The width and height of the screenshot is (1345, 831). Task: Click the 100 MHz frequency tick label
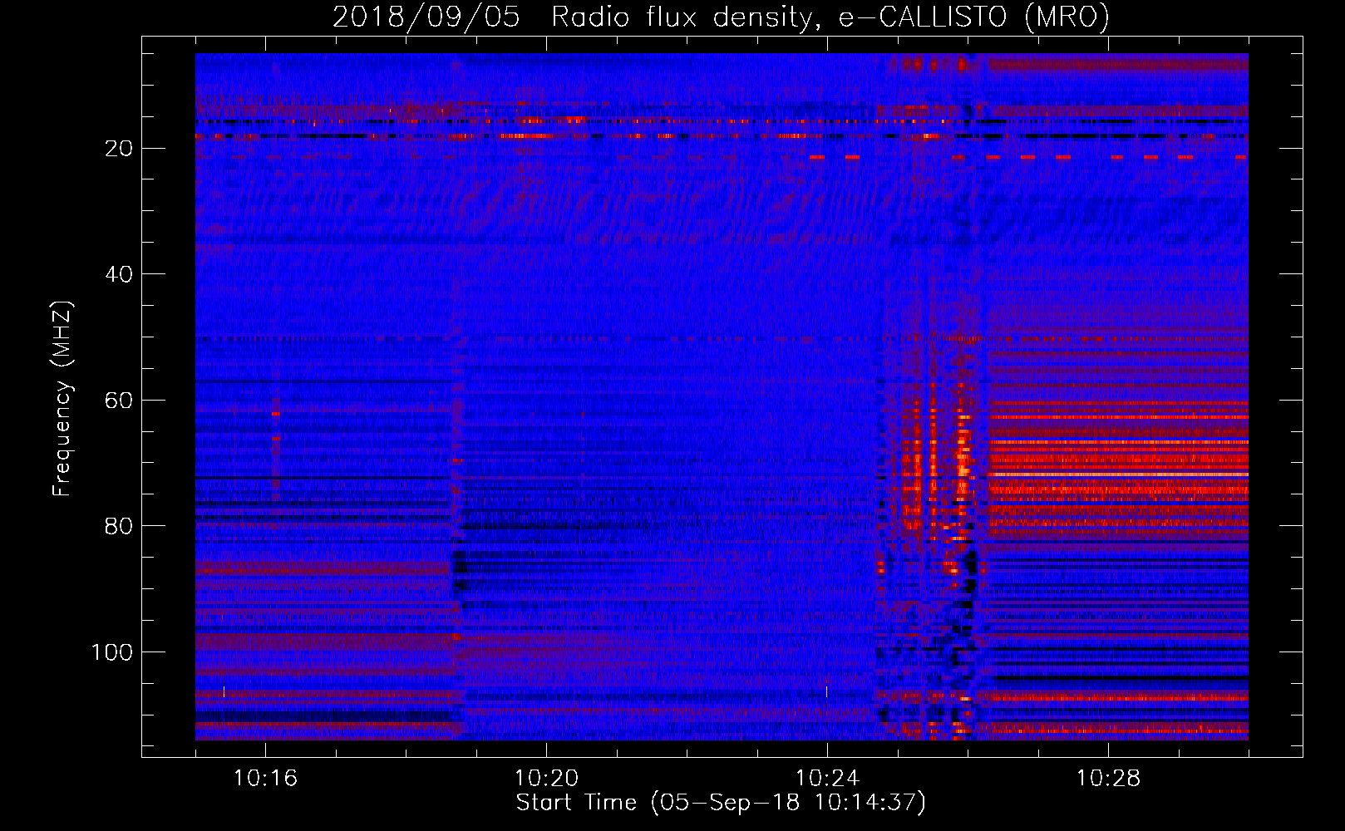pos(112,652)
